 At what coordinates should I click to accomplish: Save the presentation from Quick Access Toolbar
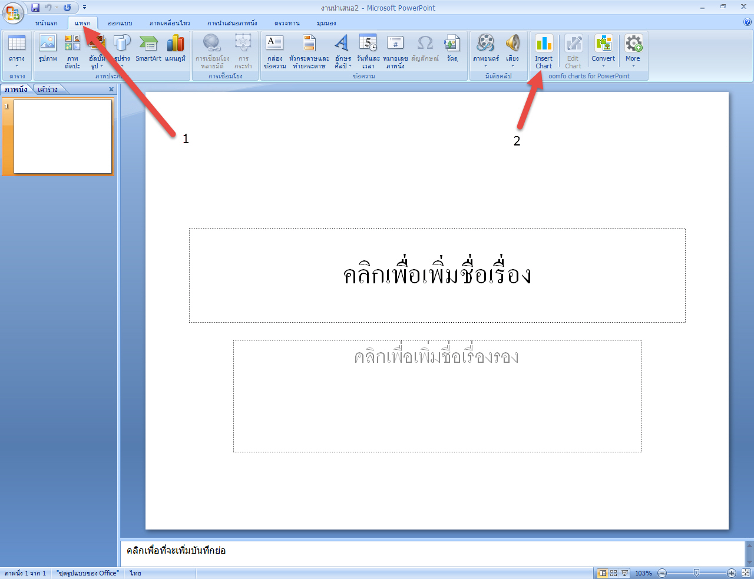pos(35,6)
